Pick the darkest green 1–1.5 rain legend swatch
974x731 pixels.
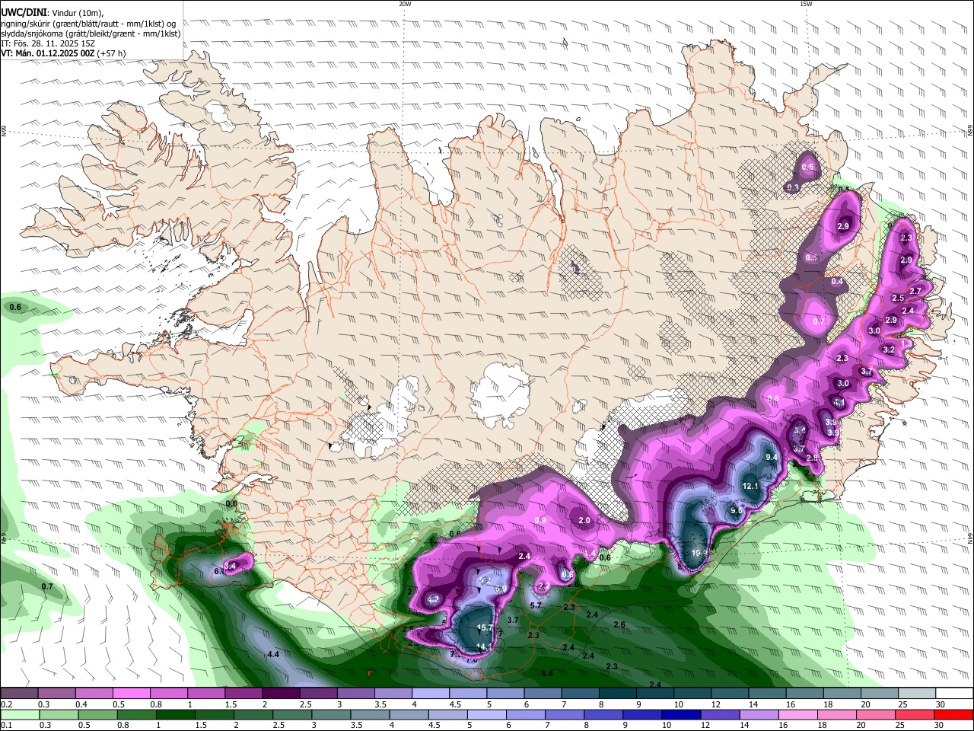(176, 714)
